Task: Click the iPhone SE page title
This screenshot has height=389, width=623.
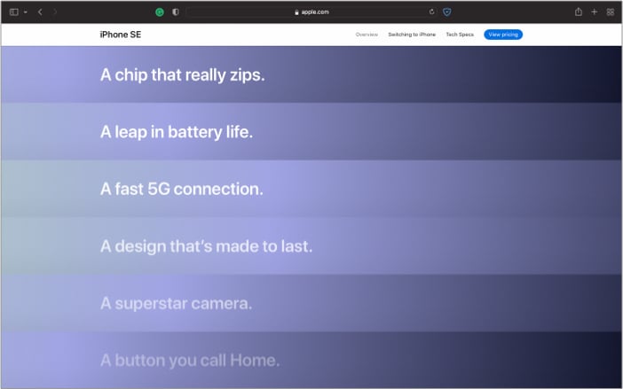Action: coord(121,35)
